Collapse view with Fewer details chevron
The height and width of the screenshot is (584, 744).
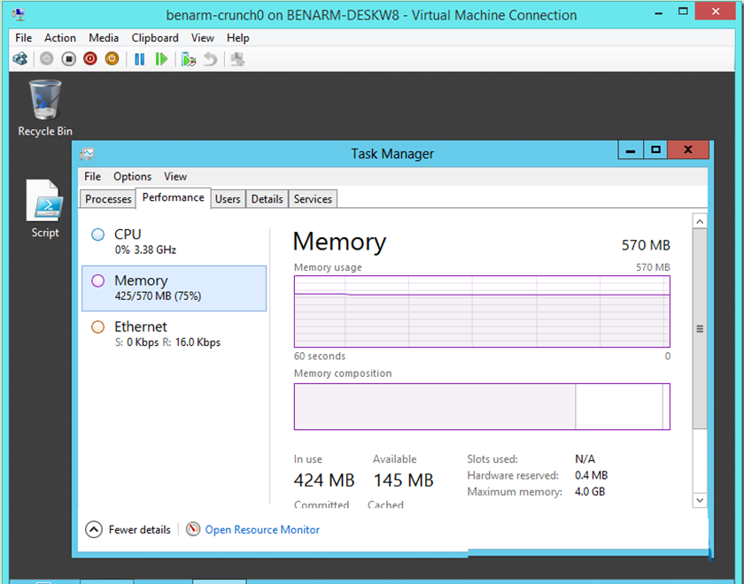94,529
